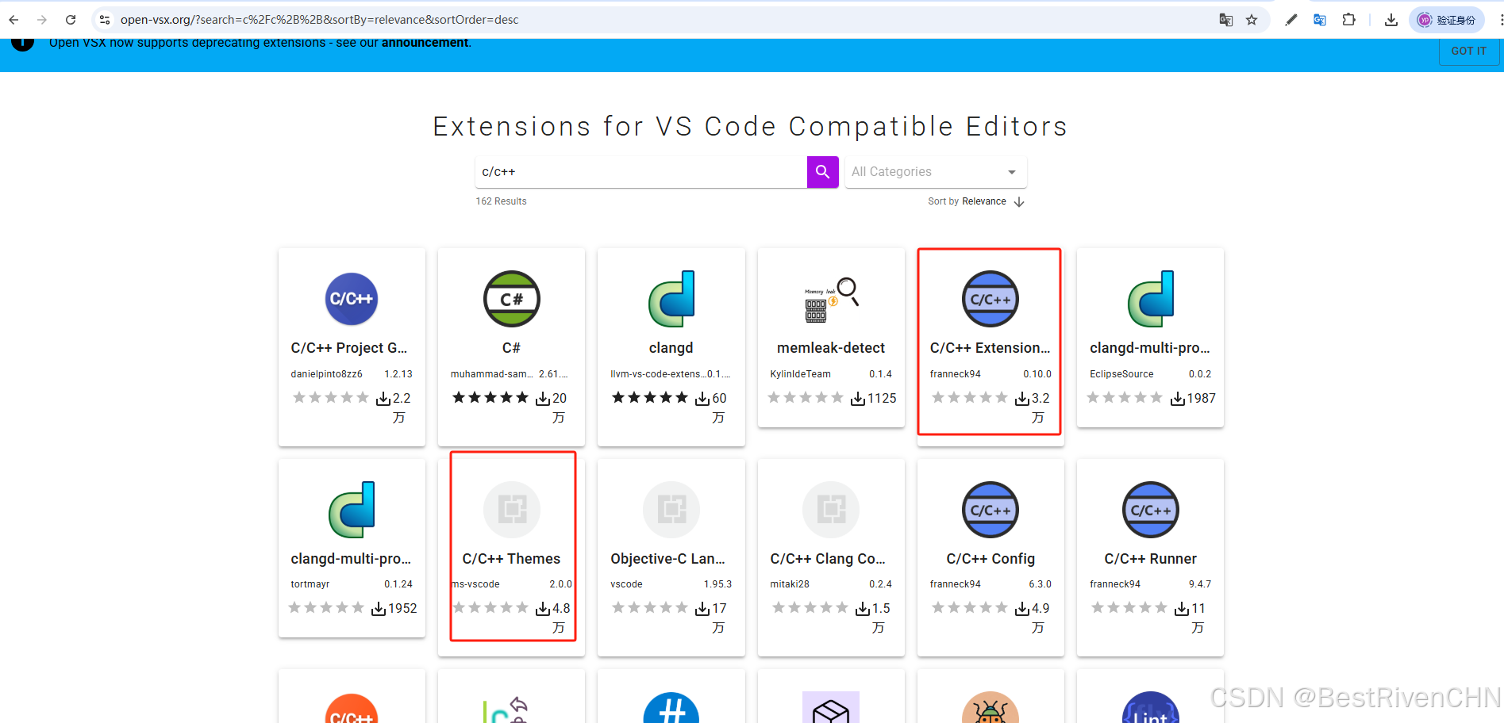Open C/C++ Clang Command placeholder icon
The image size is (1504, 723).
pyautogui.click(x=831, y=510)
